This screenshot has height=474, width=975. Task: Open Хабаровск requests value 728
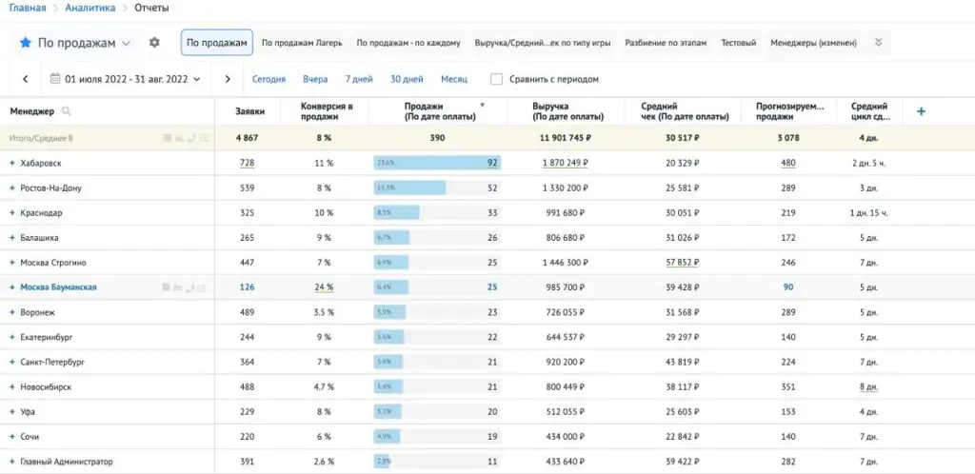247,163
